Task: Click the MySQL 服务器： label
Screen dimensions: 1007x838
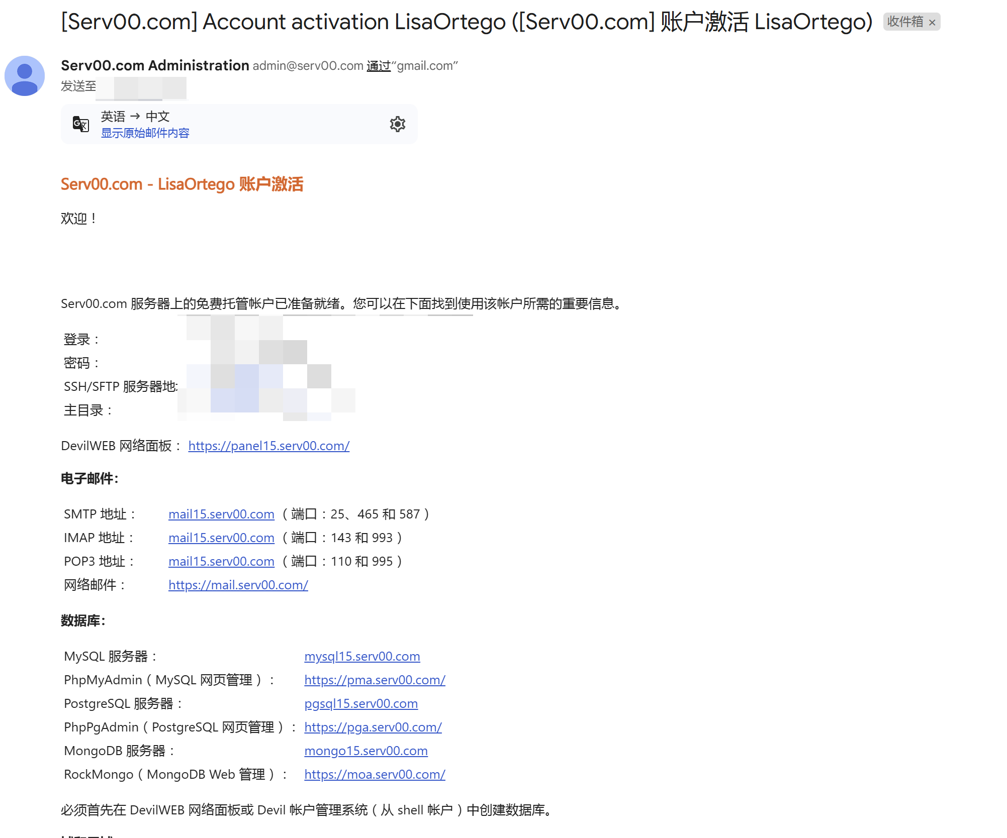Action: click(x=111, y=656)
